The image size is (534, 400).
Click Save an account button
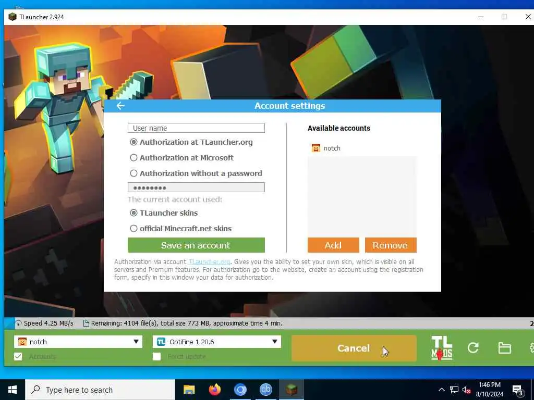pos(196,245)
